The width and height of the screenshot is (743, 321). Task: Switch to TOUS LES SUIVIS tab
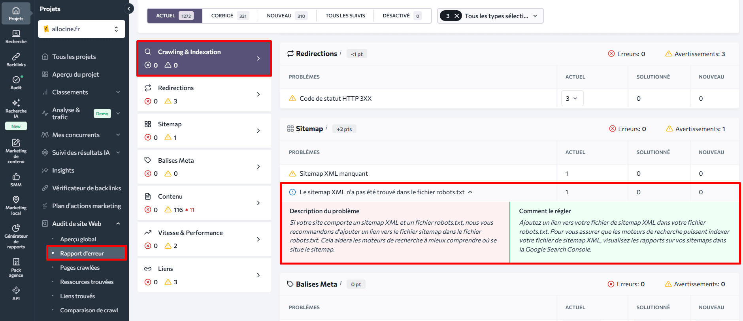(345, 16)
